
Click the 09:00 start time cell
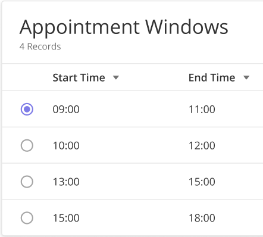(x=66, y=110)
